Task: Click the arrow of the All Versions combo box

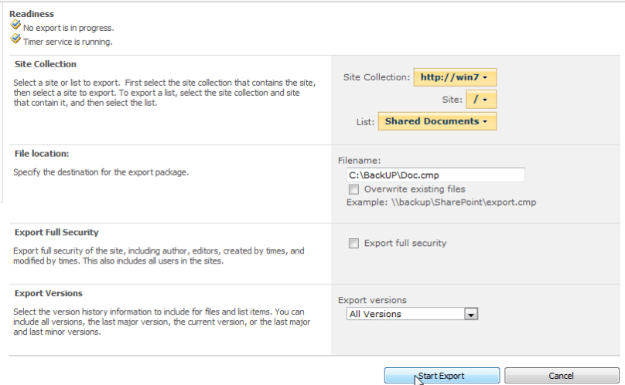Action: (470, 314)
